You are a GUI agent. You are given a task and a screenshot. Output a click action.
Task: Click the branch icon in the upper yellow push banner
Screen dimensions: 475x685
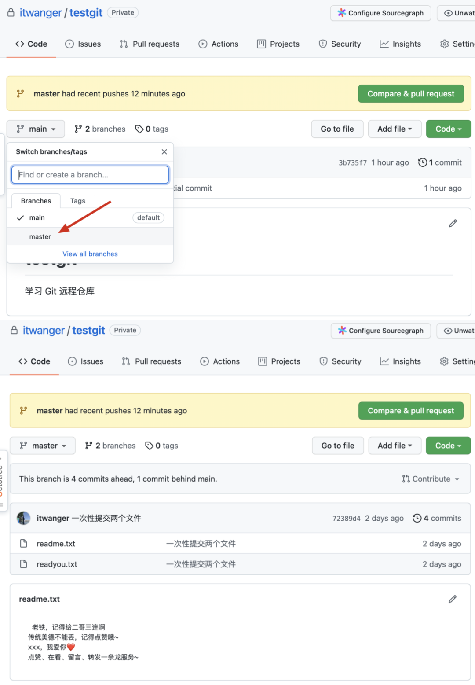20,93
